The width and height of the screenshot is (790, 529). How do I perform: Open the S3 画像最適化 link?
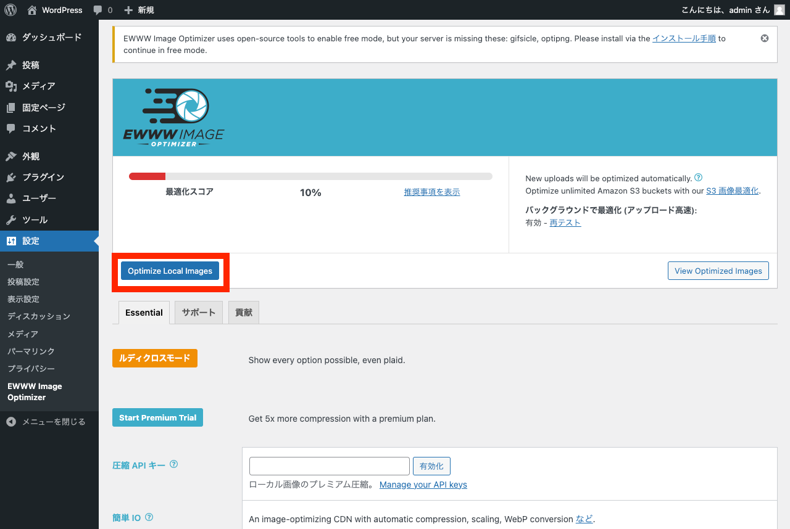tap(733, 191)
